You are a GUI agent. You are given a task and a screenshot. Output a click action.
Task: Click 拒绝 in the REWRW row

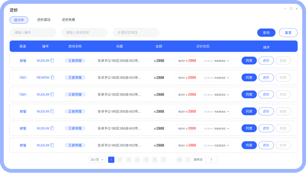[283, 78]
